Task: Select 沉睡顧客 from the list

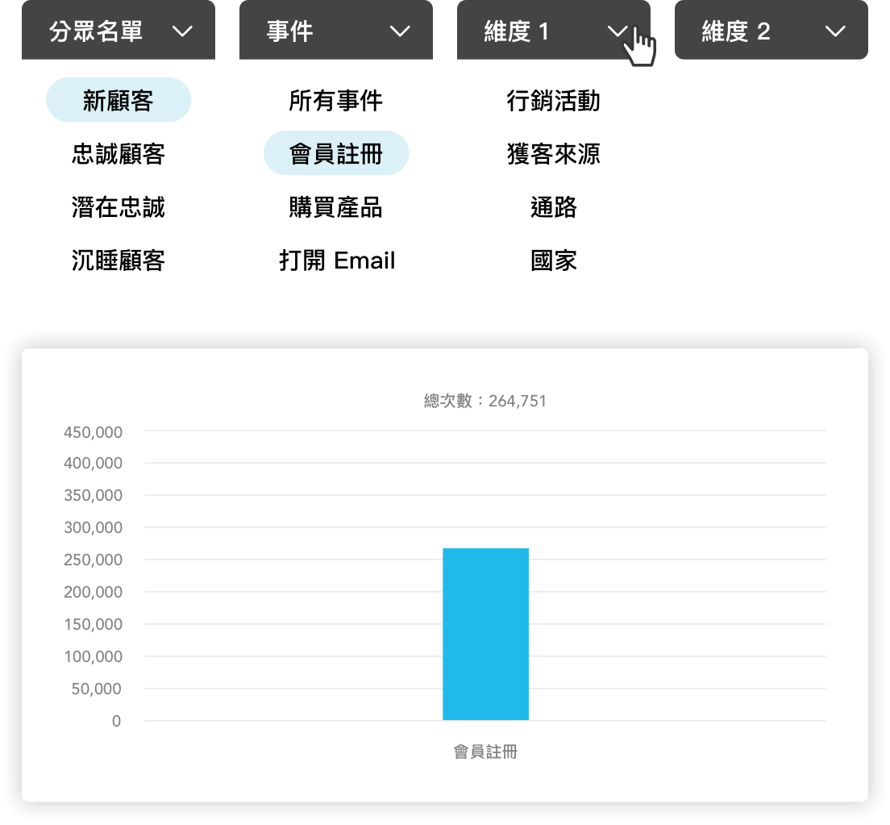Action: [x=119, y=260]
